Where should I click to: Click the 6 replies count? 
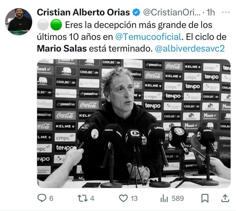click(x=51, y=198)
